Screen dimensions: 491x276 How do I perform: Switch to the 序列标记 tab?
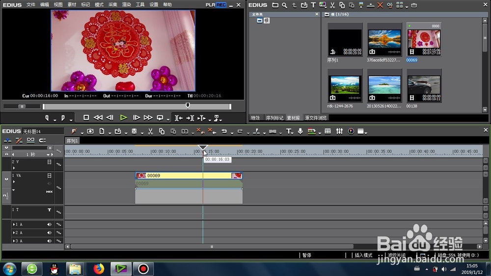pos(274,118)
